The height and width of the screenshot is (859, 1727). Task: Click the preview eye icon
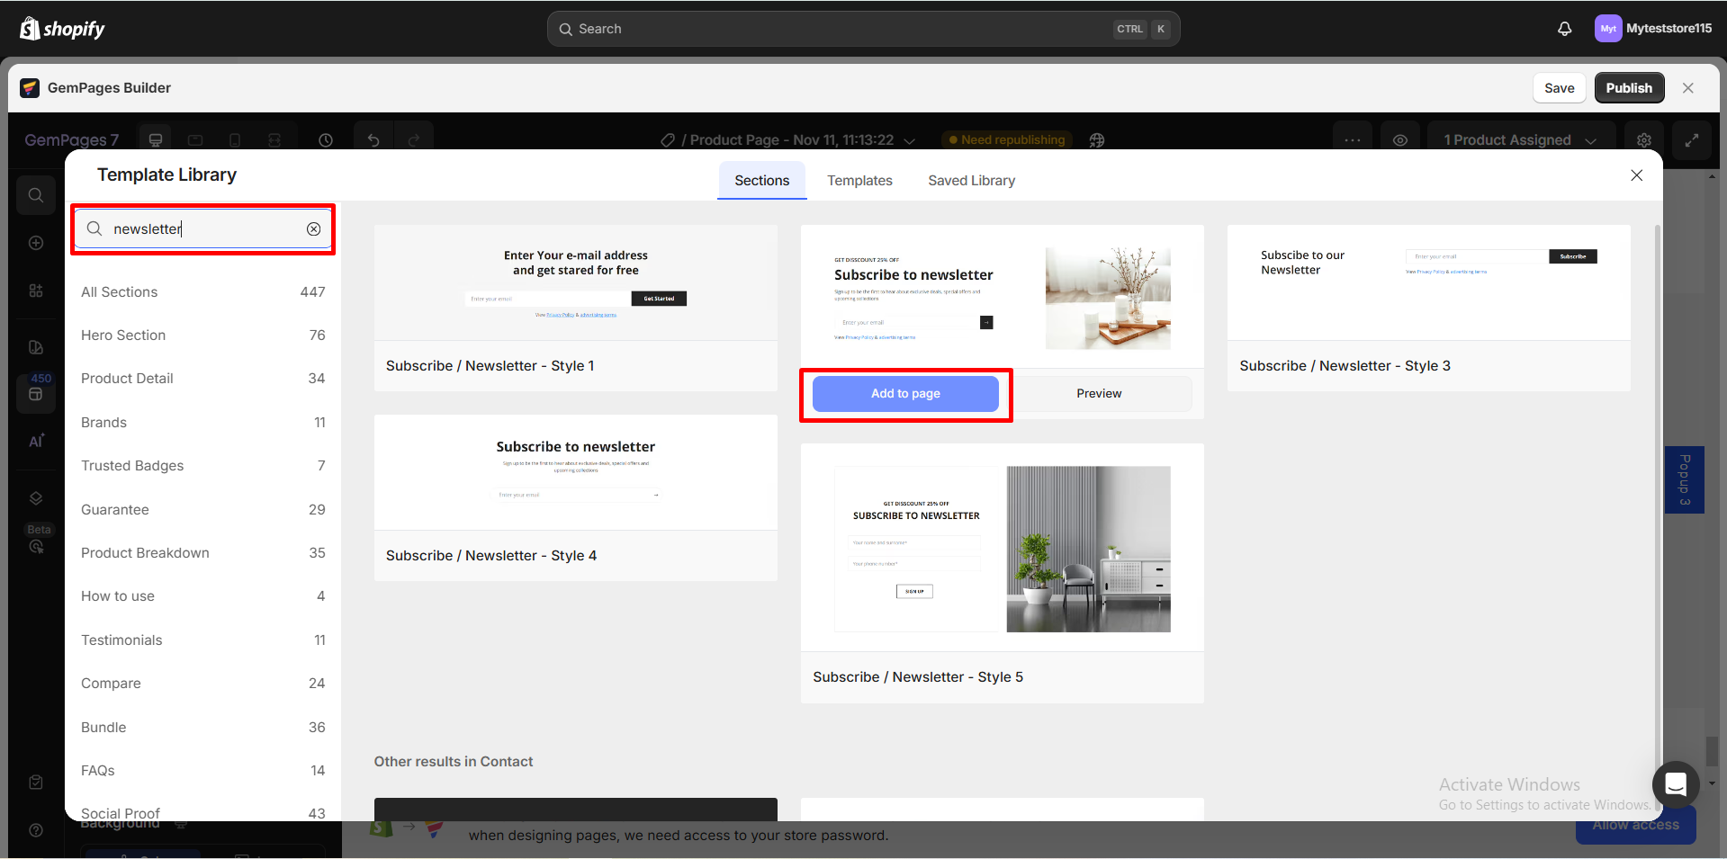(x=1400, y=140)
